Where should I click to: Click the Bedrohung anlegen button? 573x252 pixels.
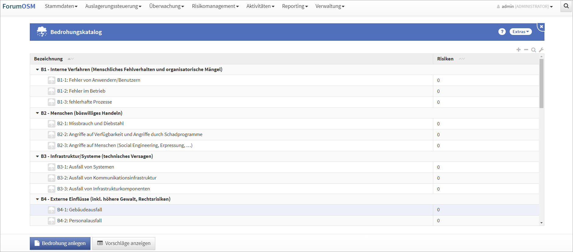60,243
